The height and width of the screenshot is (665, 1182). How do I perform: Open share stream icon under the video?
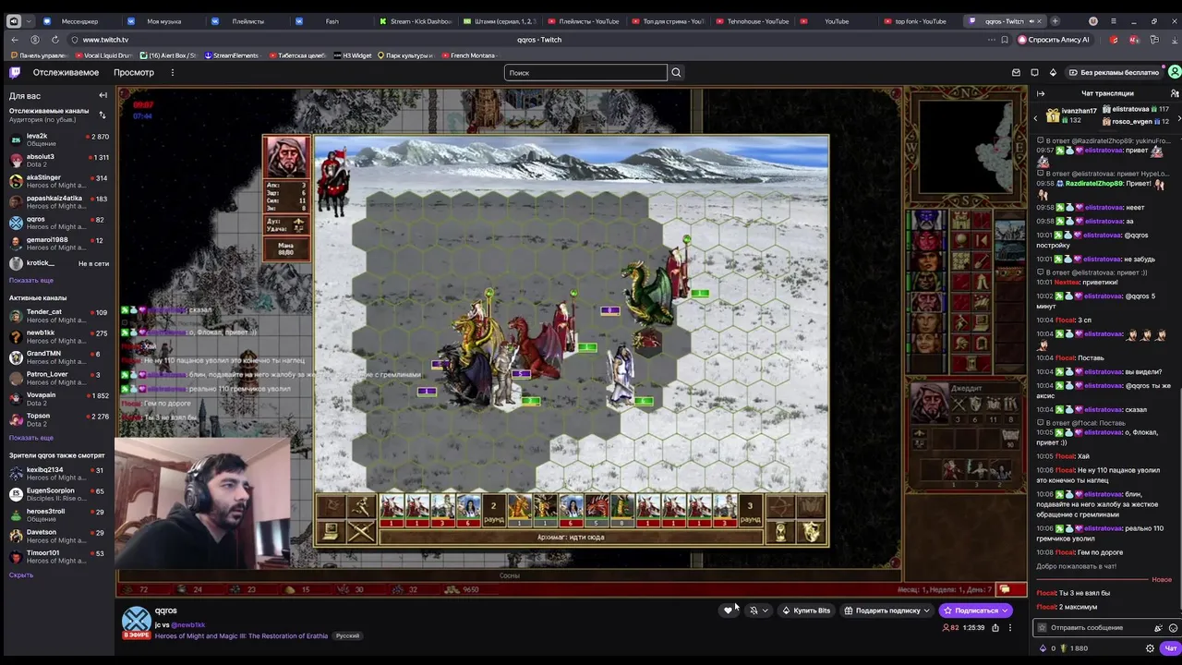coord(995,627)
